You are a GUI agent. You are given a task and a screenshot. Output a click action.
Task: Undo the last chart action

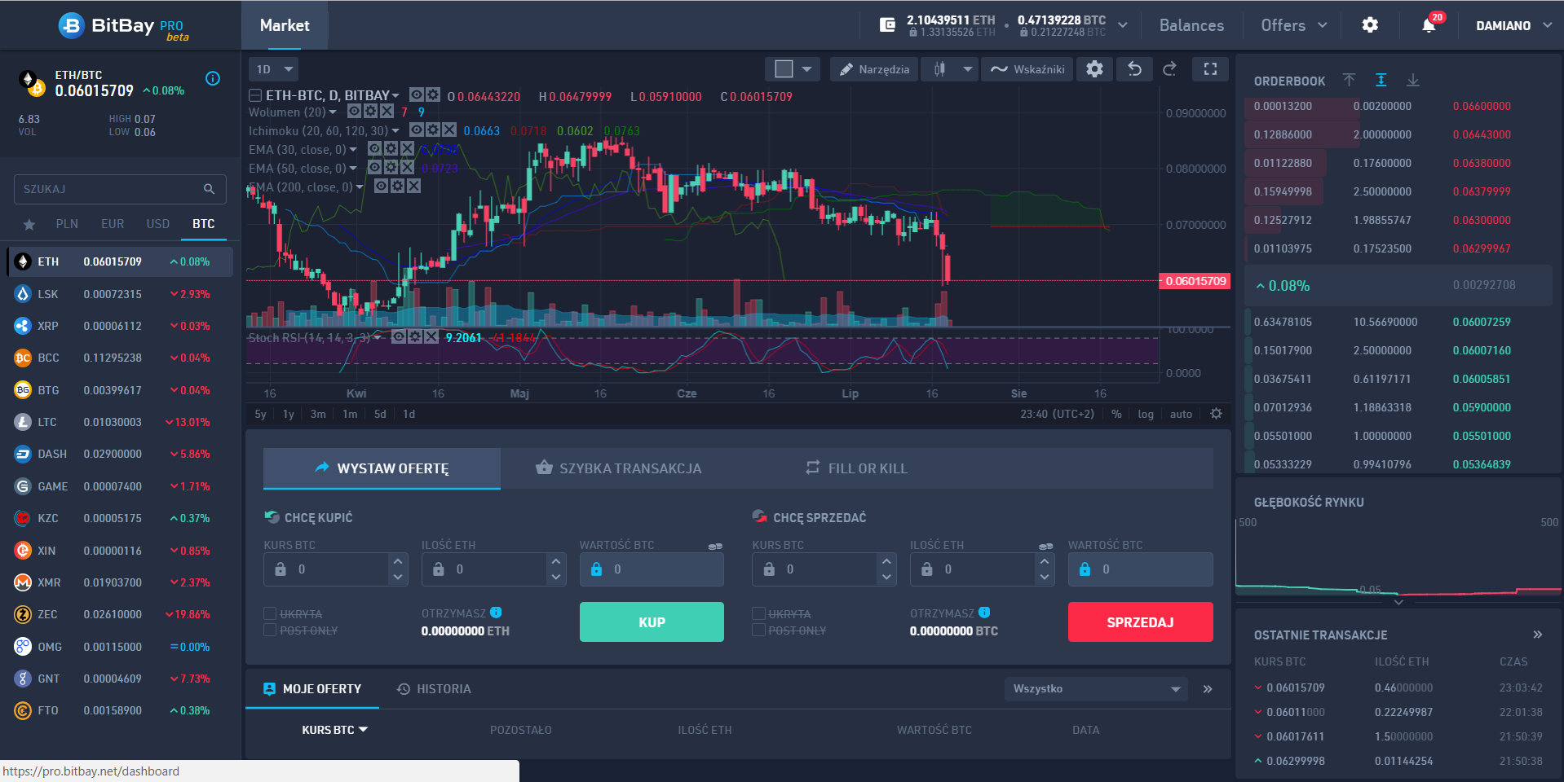(x=1134, y=69)
